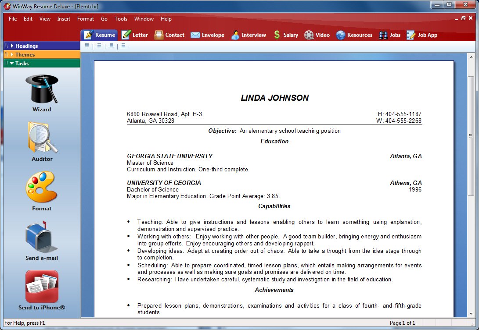Open the Interview section

point(249,35)
